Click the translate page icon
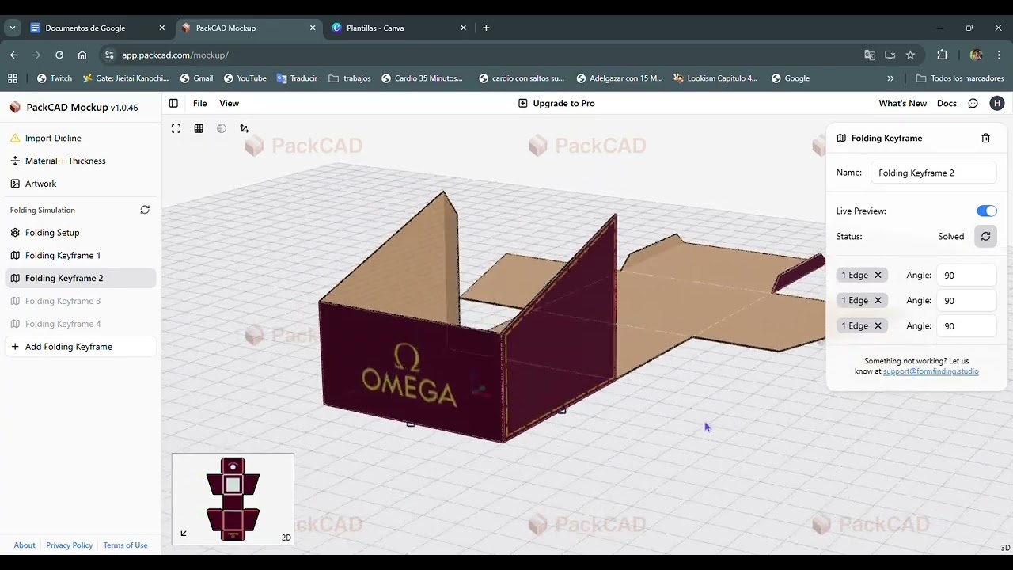1013x570 pixels. point(870,55)
